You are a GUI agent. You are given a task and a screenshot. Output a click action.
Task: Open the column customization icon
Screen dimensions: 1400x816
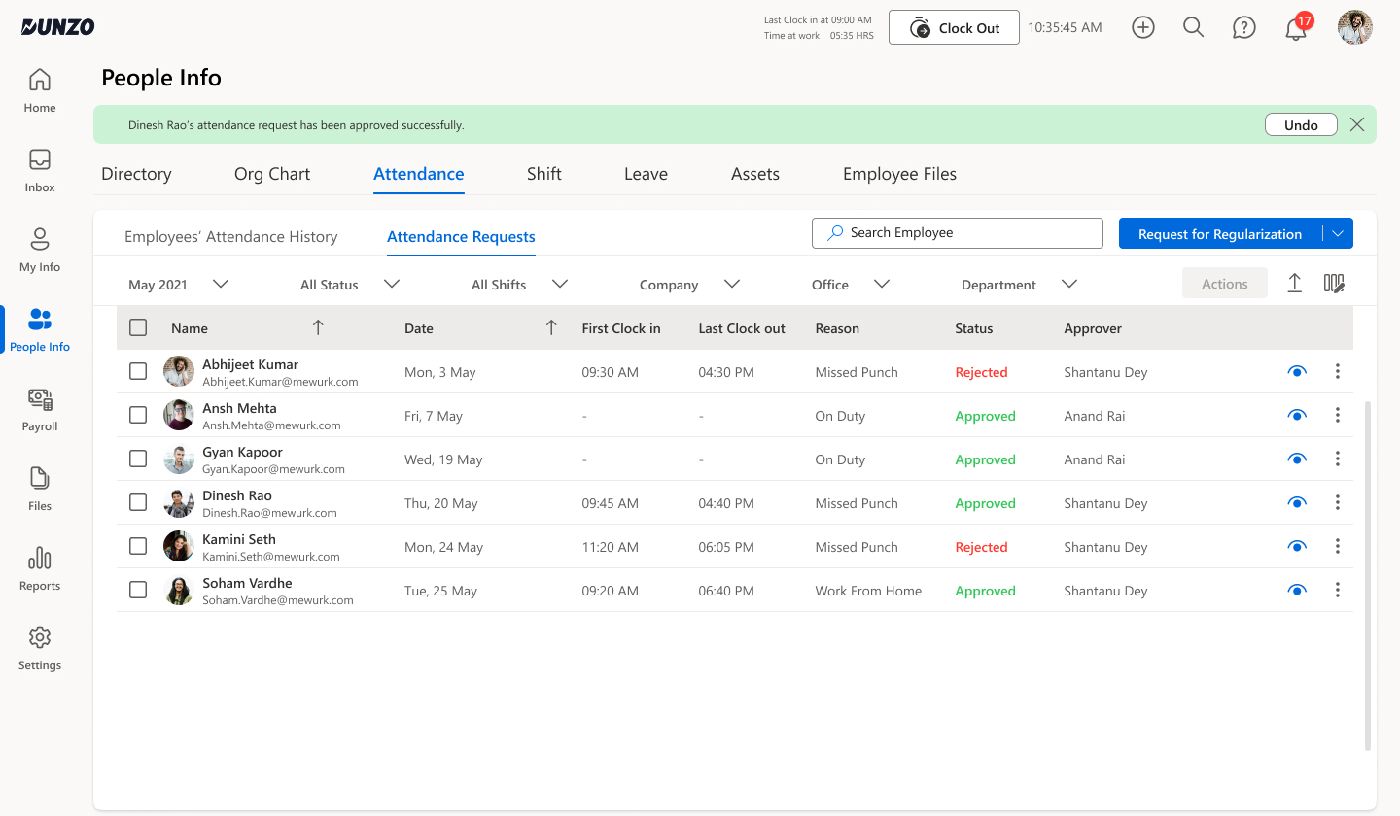click(x=1333, y=283)
